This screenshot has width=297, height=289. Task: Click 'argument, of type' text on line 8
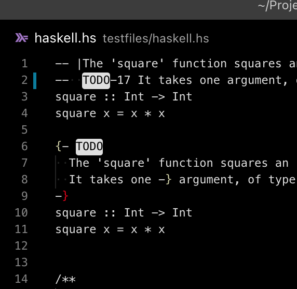point(237,179)
